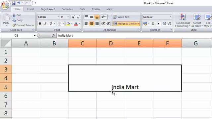Decrease the font size

point(78,17)
